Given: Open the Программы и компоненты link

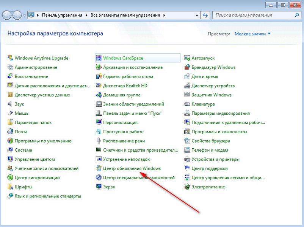Looking at the screenshot, I should click(219, 132).
